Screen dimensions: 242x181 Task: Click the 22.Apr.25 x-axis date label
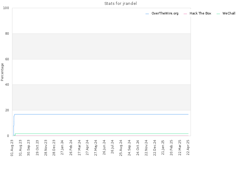click(x=188, y=148)
